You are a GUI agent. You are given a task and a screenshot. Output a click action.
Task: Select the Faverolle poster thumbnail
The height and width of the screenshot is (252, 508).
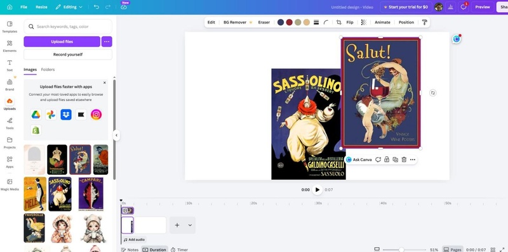[34, 228]
